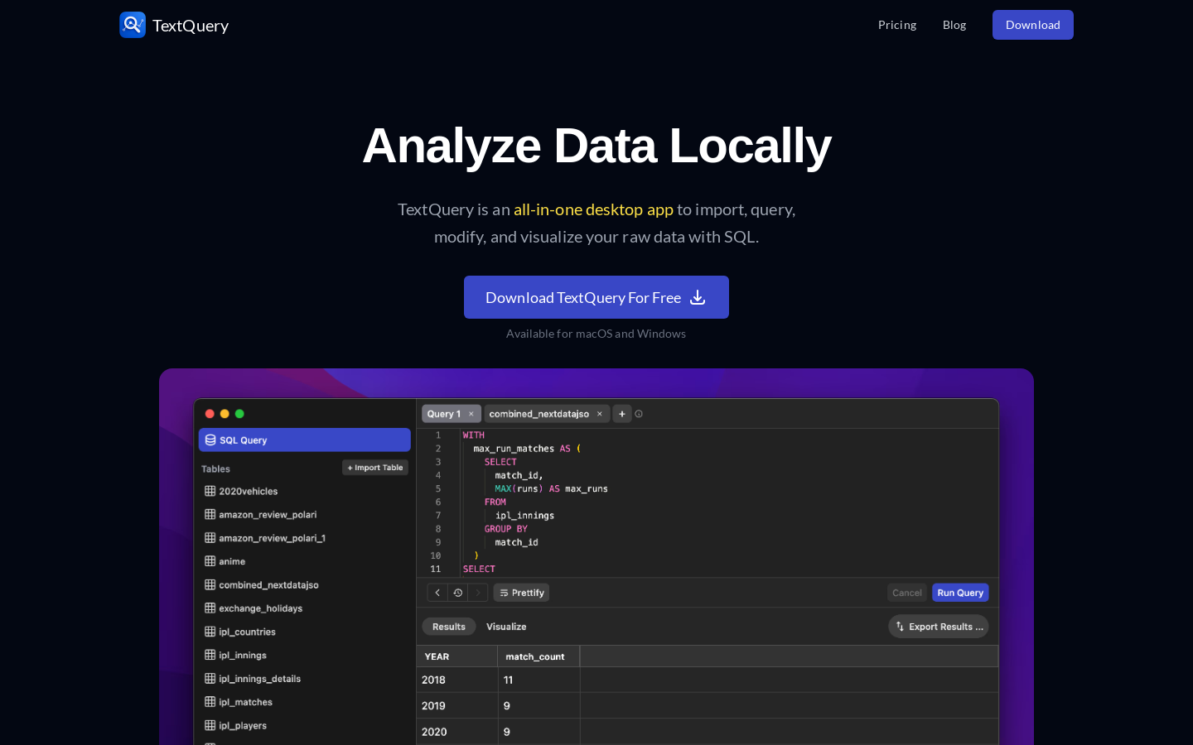The image size is (1193, 745).
Task: Add a new query tab with plus
Action: coord(622,414)
